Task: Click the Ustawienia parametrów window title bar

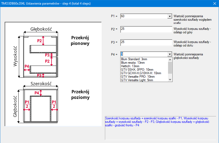Action: [x=108, y=3]
